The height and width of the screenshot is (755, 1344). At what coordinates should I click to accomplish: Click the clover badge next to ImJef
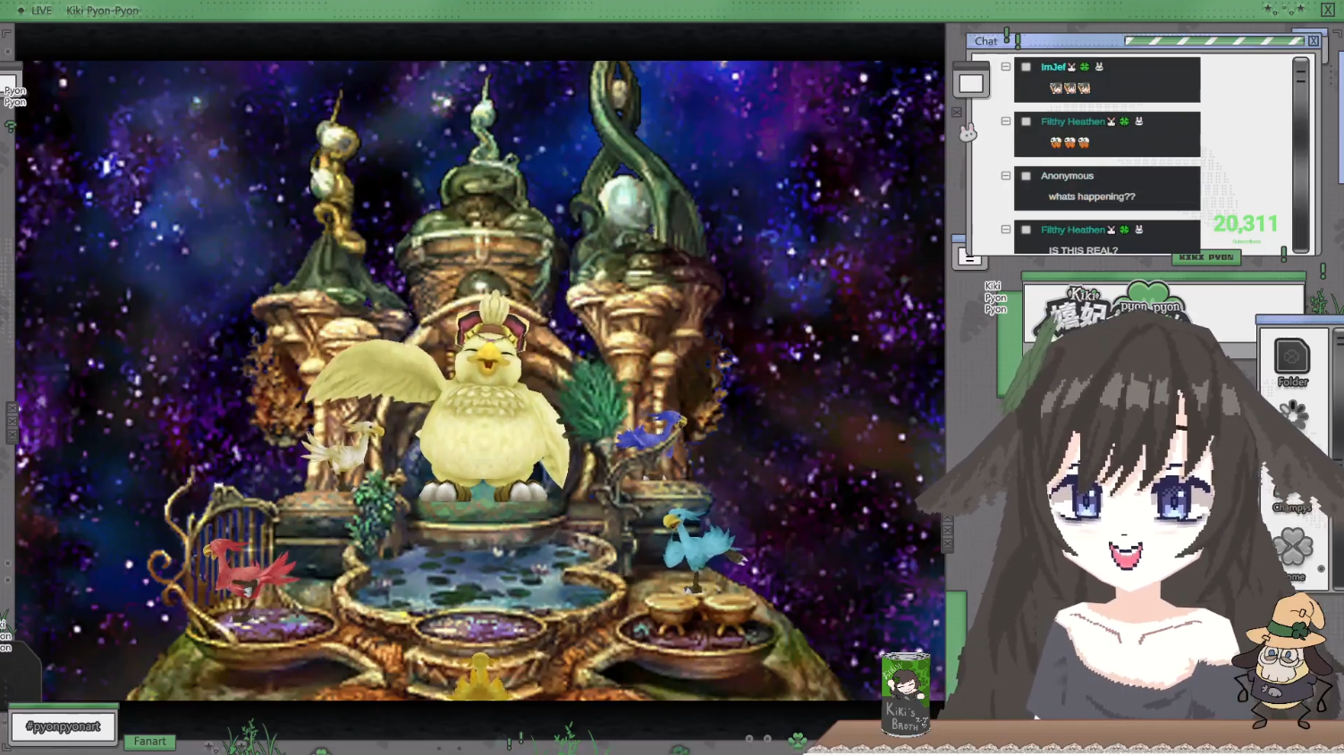(1085, 67)
